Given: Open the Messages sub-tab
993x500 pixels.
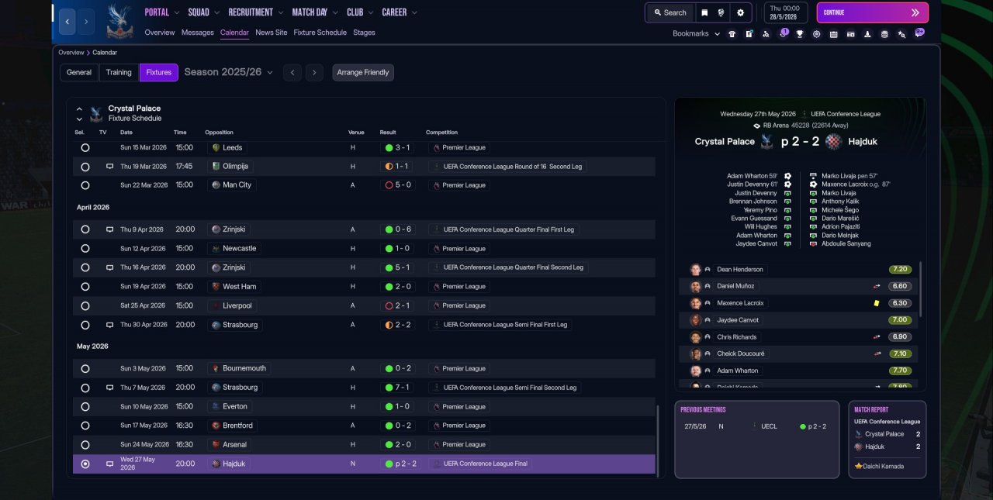Looking at the screenshot, I should click(198, 33).
